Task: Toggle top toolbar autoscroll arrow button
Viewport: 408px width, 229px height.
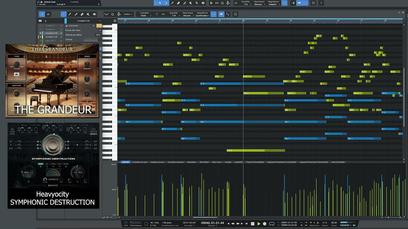Action: pyautogui.click(x=299, y=3)
